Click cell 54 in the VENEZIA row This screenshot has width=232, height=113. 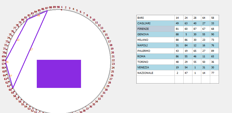pos(188,68)
